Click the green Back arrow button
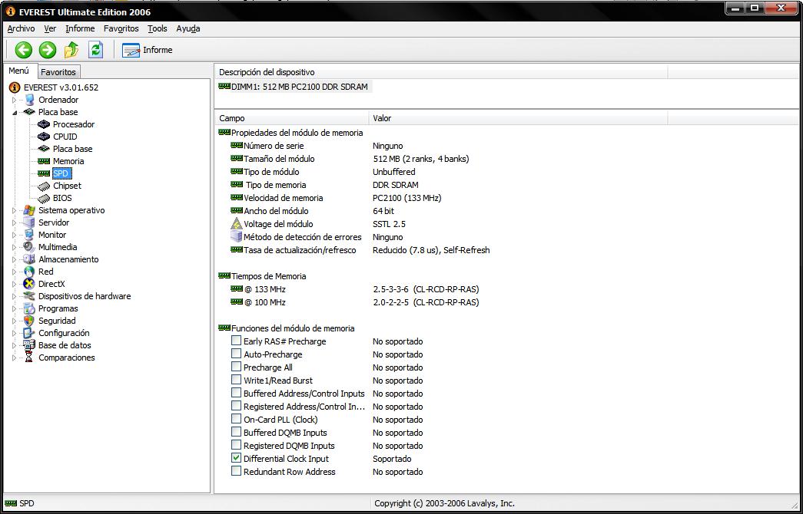The width and height of the screenshot is (803, 514). pos(24,50)
